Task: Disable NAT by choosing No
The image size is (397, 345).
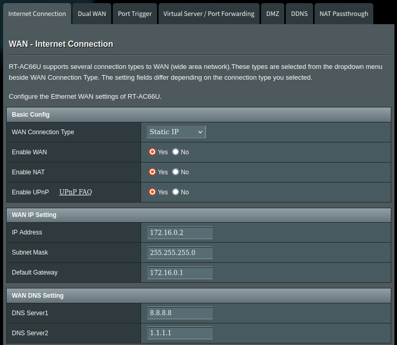Action: [176, 172]
